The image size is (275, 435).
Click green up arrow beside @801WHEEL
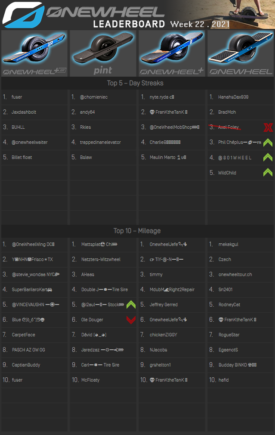click(x=268, y=158)
